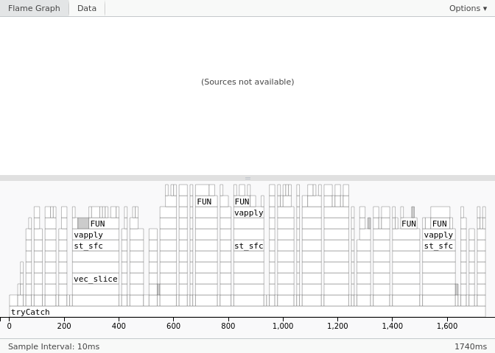The width and height of the screenshot is (495, 353).
Task: Click the 1740ms total time label
Action: pos(471,346)
